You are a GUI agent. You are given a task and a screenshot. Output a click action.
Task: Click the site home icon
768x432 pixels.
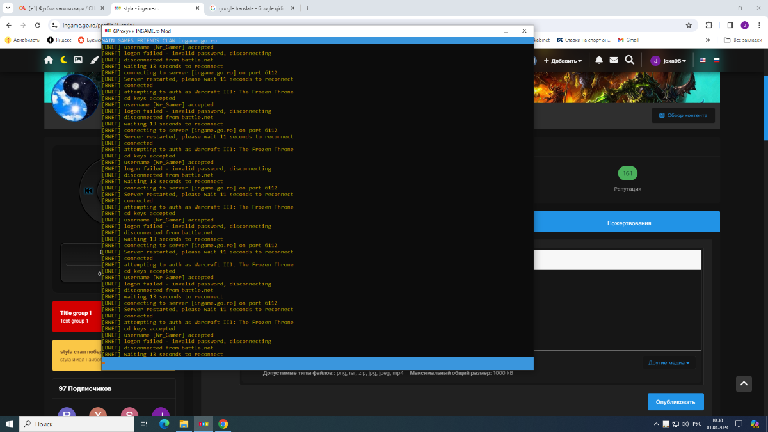(x=49, y=60)
